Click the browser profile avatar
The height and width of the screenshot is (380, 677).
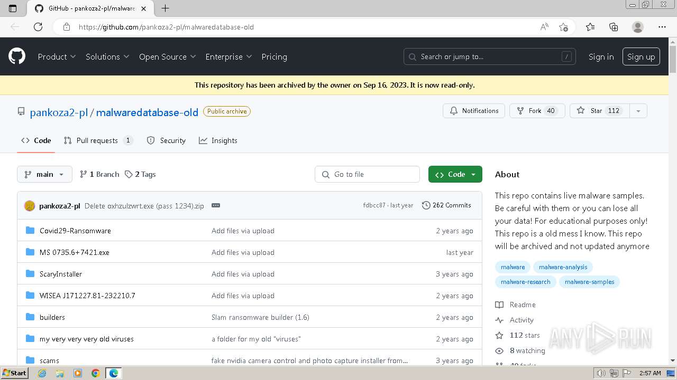(638, 27)
